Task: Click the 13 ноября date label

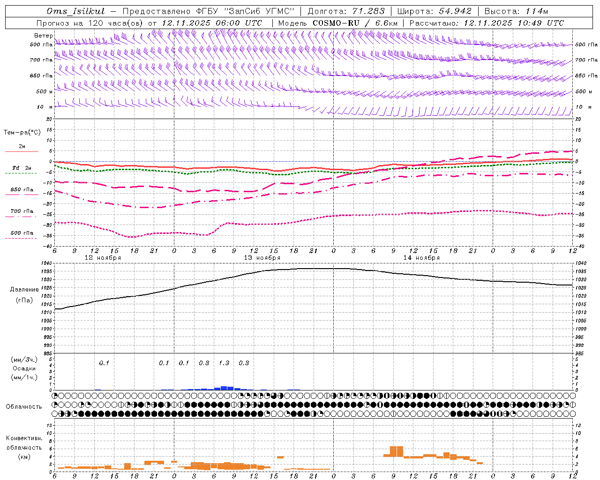Action: click(262, 258)
